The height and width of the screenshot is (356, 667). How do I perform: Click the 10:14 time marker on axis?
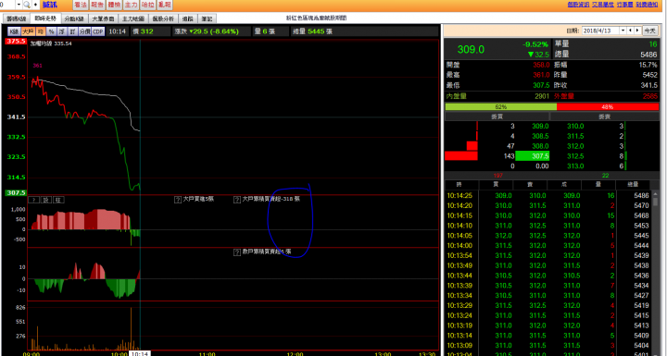(140, 353)
